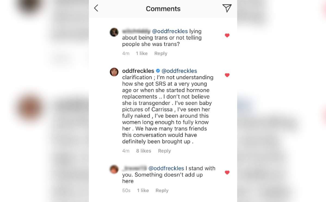The width and height of the screenshot is (326, 202).
Task: Open the share (paper plane) icon
Action: [227, 8]
